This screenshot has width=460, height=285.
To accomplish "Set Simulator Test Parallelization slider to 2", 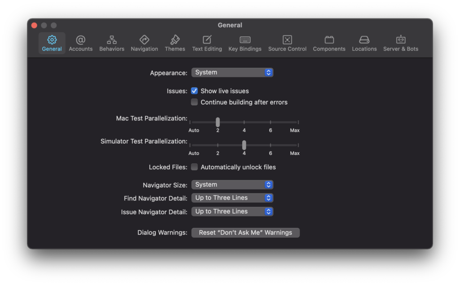I will pyautogui.click(x=218, y=145).
